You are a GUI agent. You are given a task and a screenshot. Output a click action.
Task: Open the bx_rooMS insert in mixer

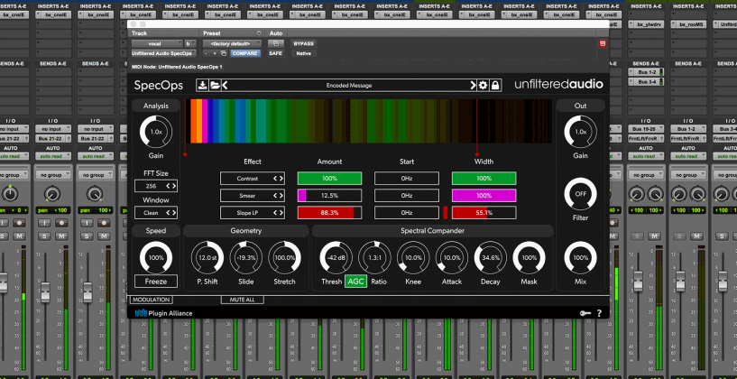pos(688,24)
